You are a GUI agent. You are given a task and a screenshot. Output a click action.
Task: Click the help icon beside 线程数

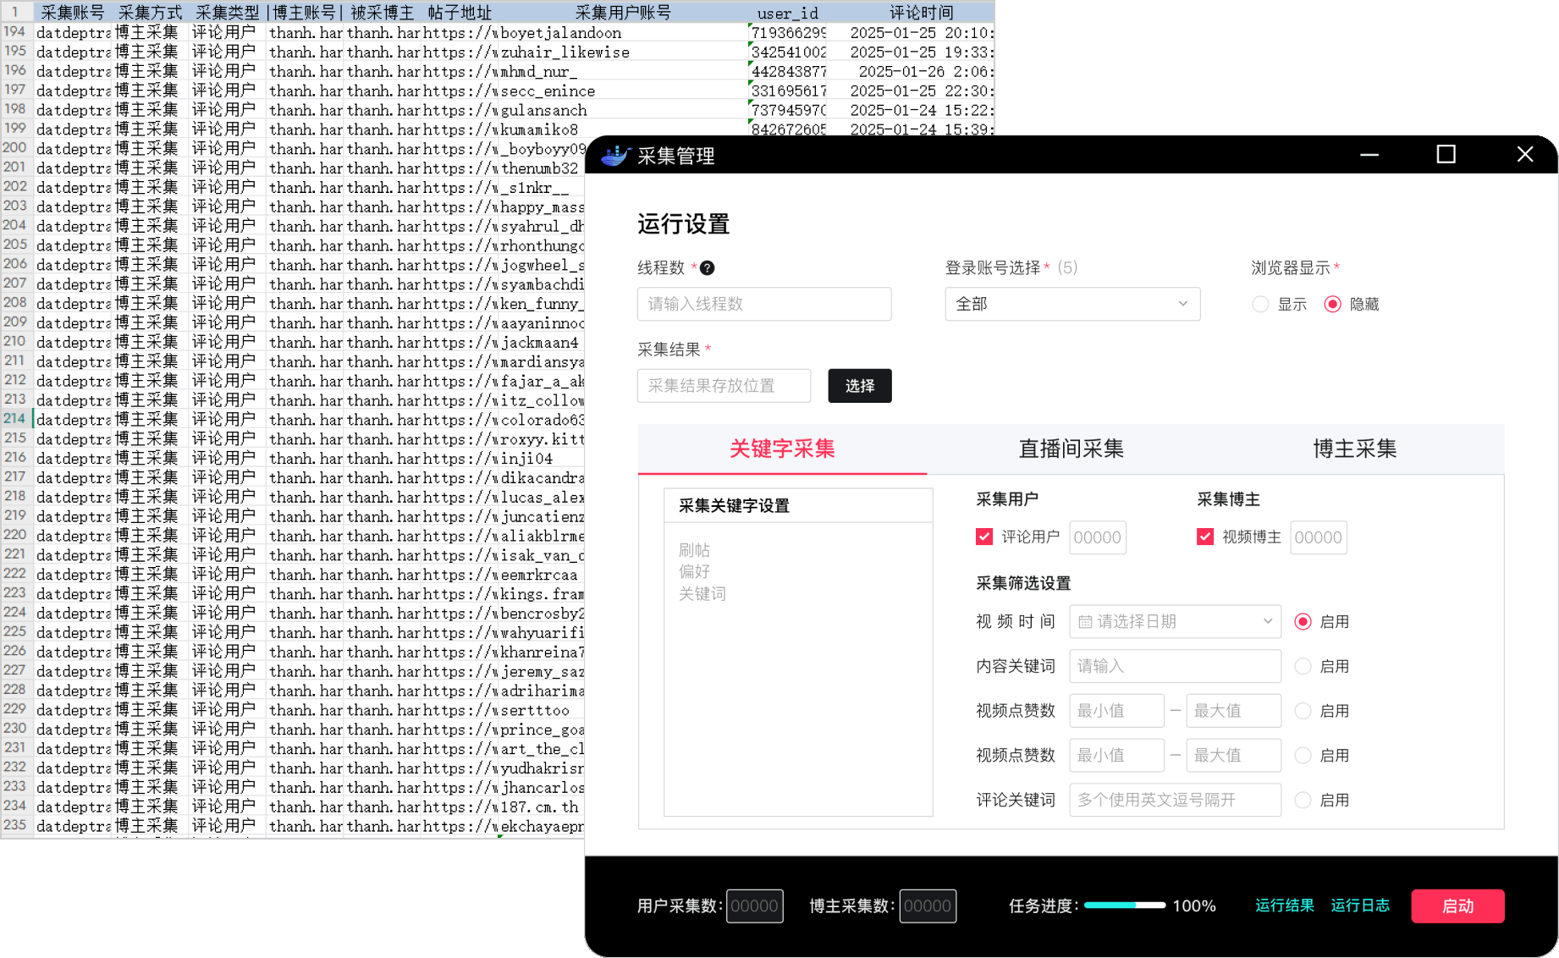coord(707,268)
